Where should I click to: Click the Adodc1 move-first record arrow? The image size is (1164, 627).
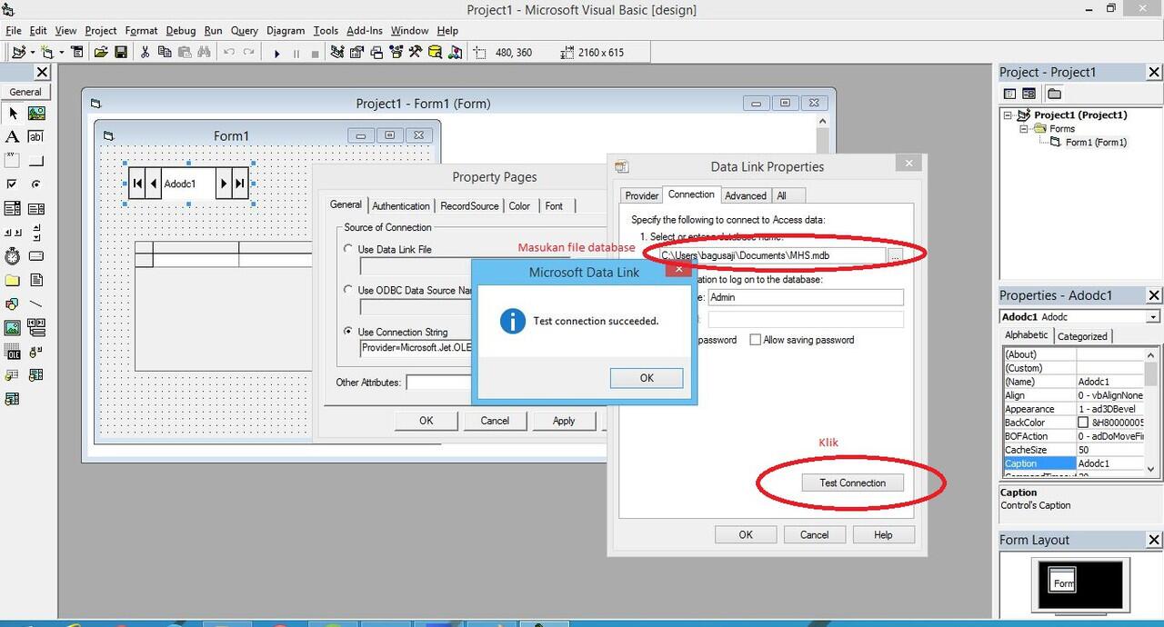[137, 184]
